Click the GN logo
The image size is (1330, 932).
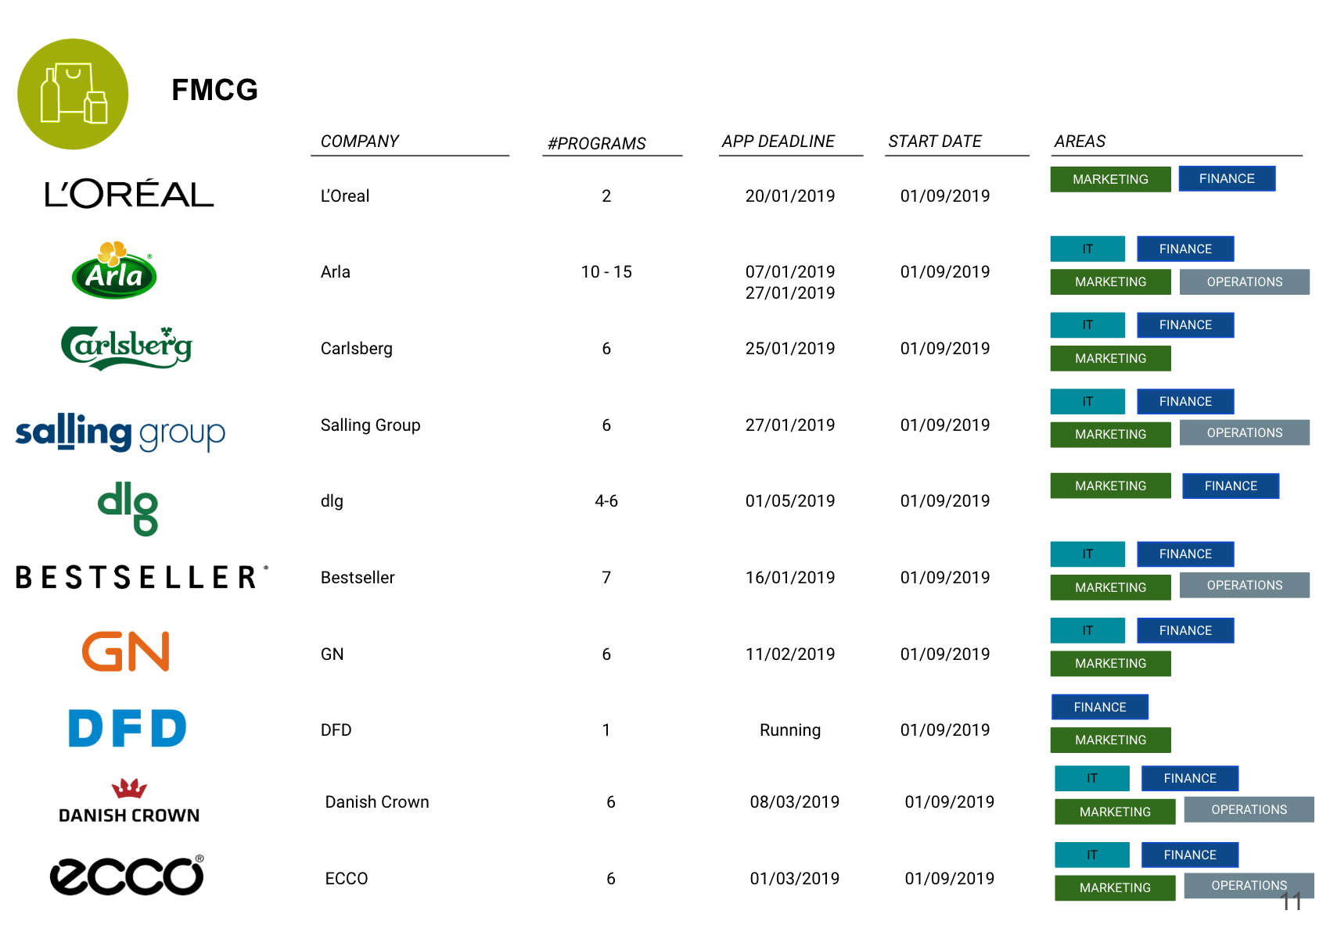(126, 651)
